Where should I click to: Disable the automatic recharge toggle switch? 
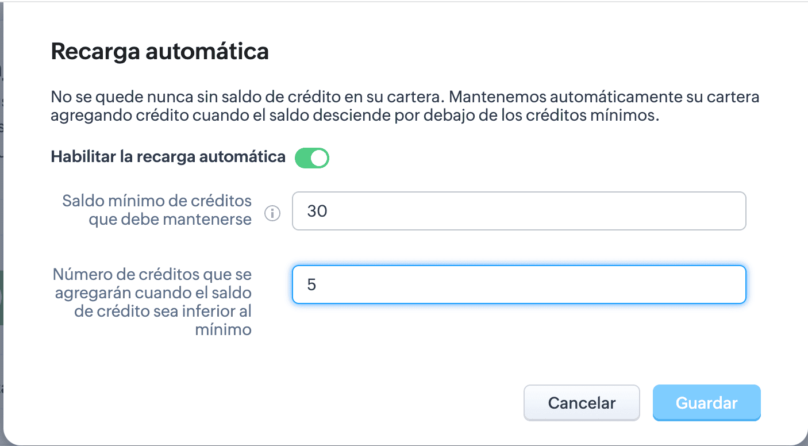311,158
